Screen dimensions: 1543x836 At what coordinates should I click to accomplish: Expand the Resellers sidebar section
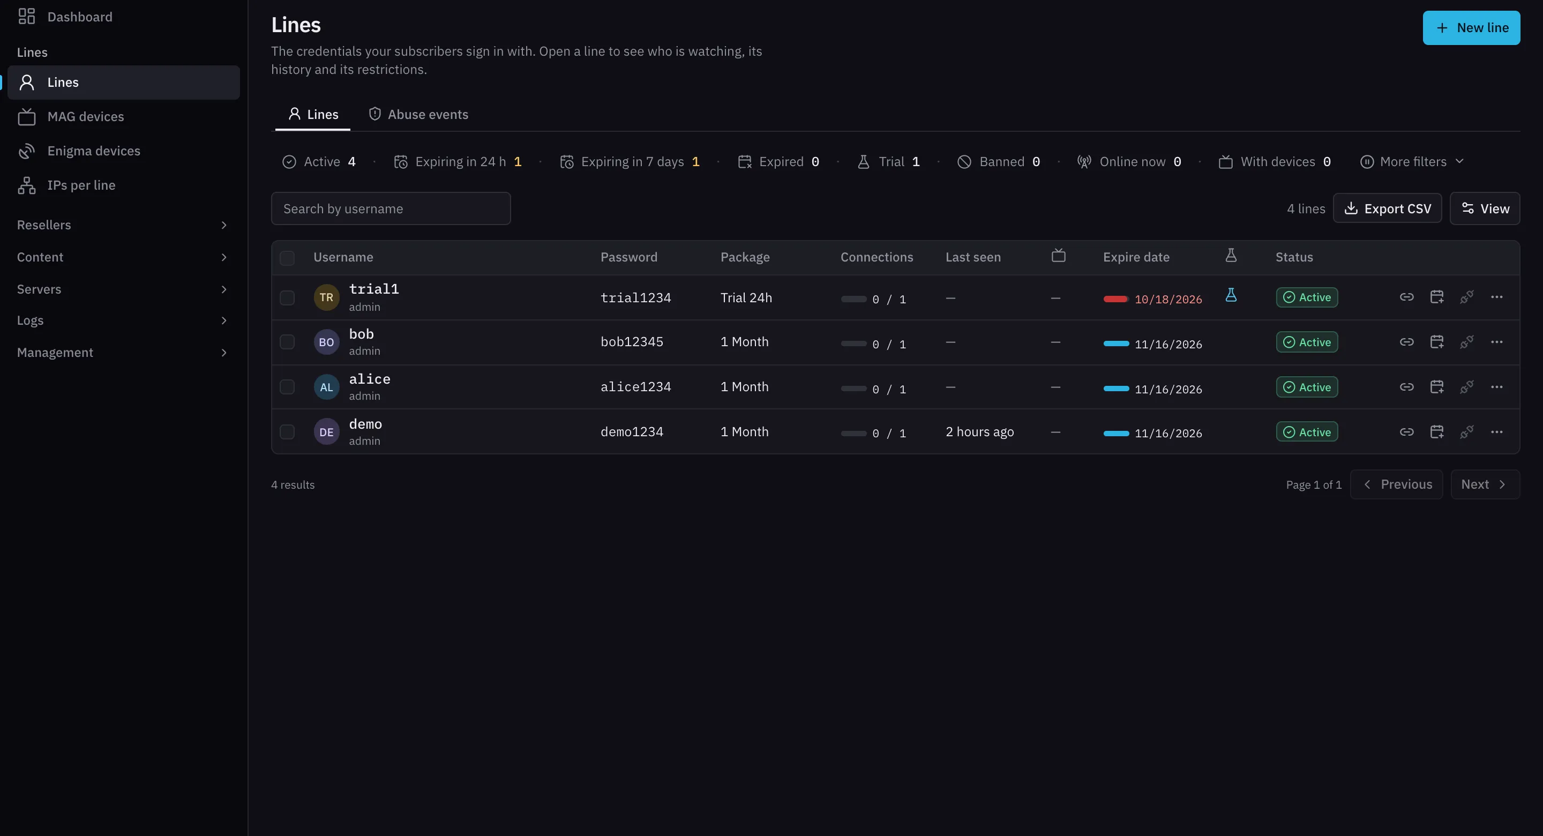coord(123,225)
